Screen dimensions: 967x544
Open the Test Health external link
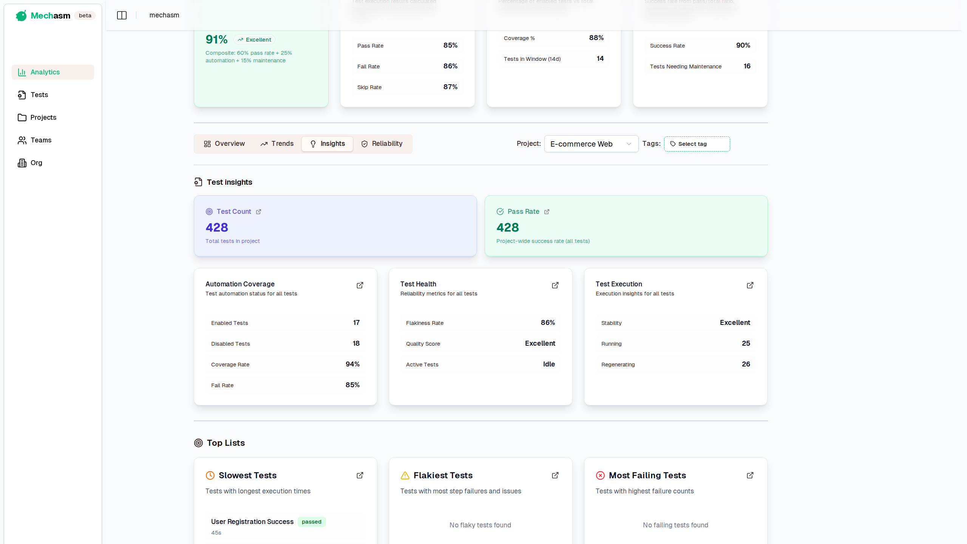(x=555, y=285)
